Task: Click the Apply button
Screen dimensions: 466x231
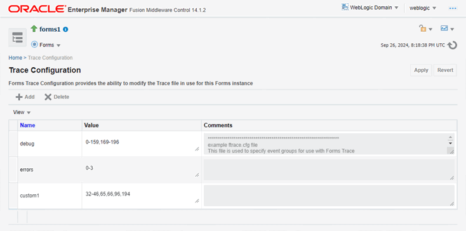Action: (421, 70)
